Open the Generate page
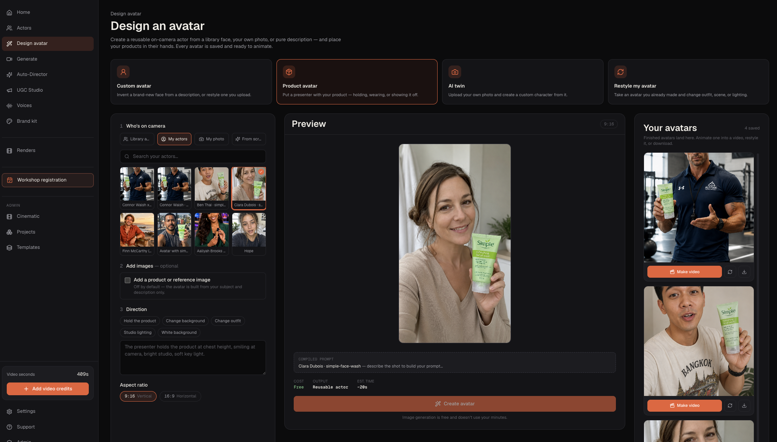The image size is (777, 442). coord(48,59)
